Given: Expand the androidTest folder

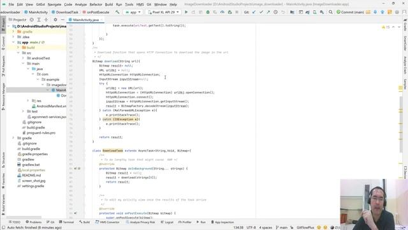Looking at the screenshot, I should coord(23,58).
